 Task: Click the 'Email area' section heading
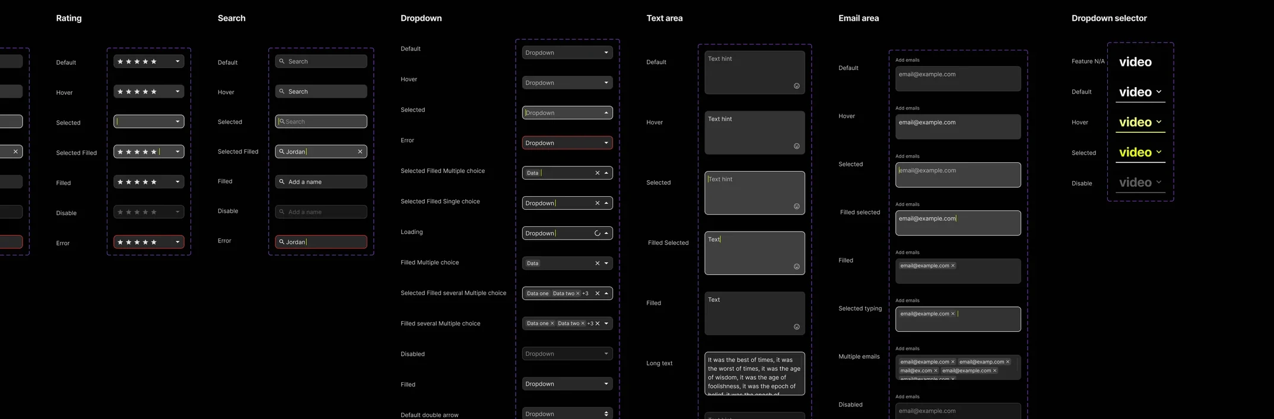(x=859, y=18)
